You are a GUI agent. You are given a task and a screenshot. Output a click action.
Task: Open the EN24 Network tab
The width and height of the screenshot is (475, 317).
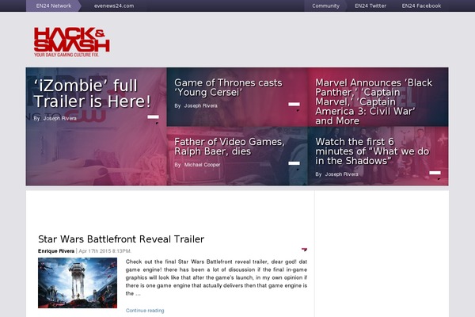54,6
